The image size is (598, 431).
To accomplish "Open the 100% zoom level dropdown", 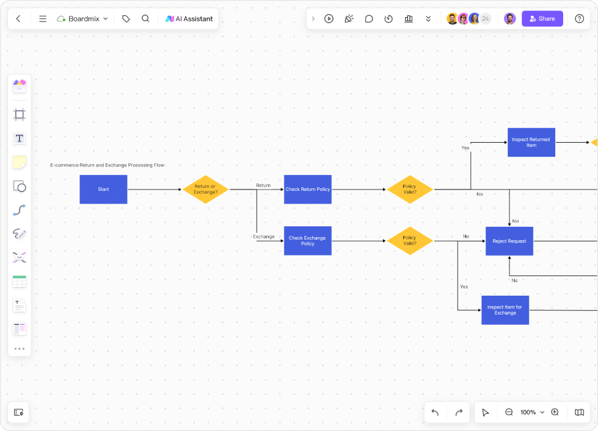I will [532, 412].
